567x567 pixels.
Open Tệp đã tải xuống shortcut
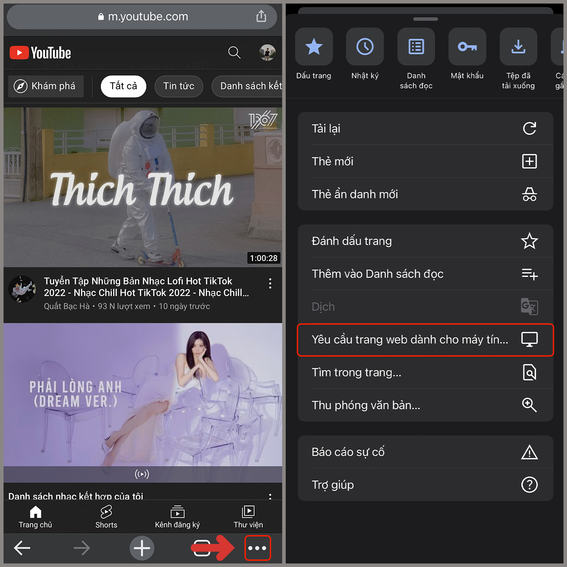coord(518,58)
